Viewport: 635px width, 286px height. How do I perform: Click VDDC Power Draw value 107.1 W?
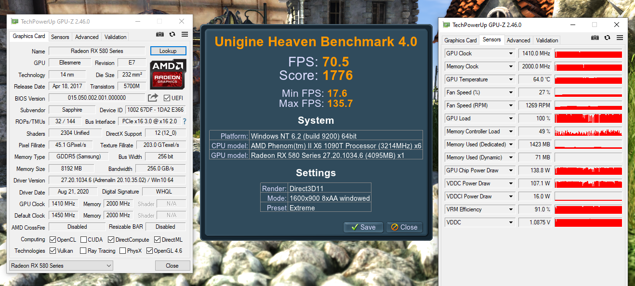click(535, 183)
